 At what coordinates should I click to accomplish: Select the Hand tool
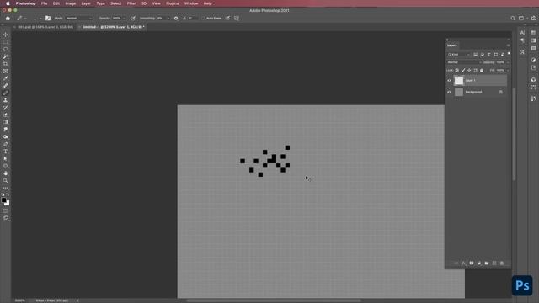click(x=6, y=173)
